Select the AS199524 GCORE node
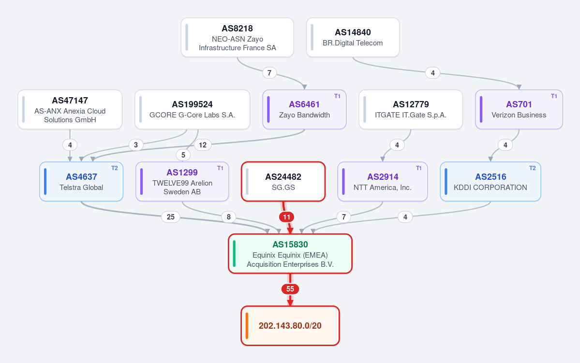This screenshot has height=363, width=580. pos(193,109)
